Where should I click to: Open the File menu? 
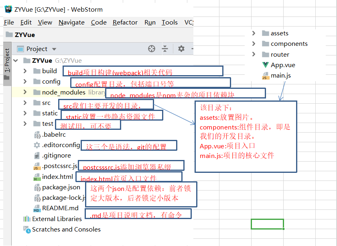click(9, 23)
